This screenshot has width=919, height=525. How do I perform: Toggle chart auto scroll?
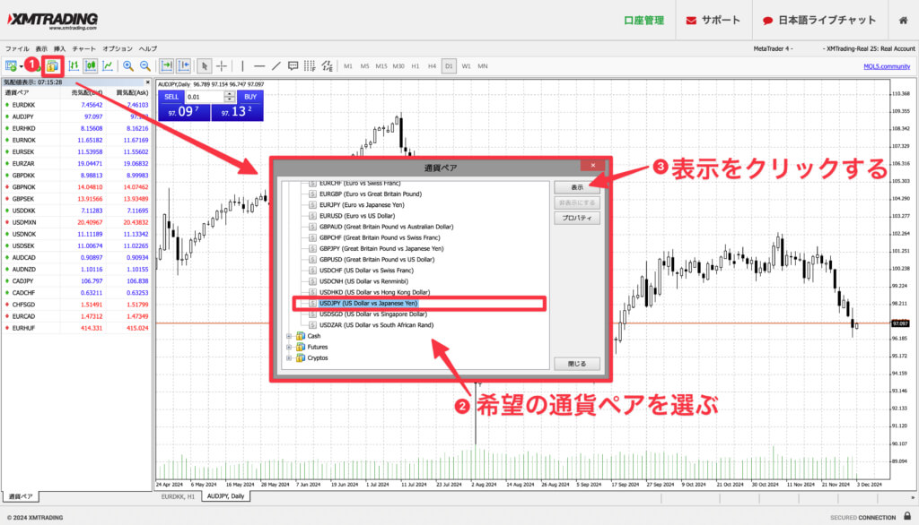point(166,65)
